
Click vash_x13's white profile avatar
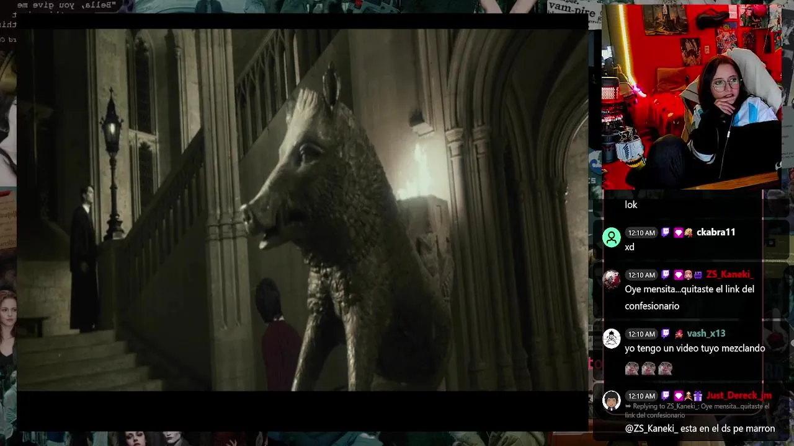[x=612, y=338]
